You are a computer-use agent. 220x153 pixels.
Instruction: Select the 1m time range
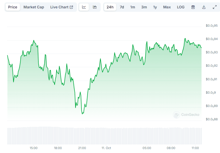[x=132, y=7]
